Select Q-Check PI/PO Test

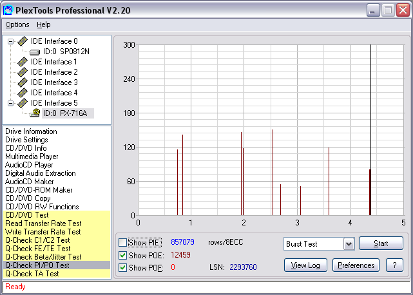[x=57, y=265]
